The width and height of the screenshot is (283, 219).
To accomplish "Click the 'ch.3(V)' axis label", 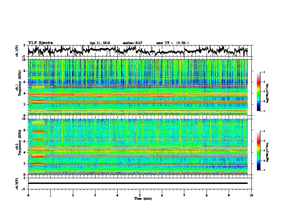I will [x=17, y=184].
